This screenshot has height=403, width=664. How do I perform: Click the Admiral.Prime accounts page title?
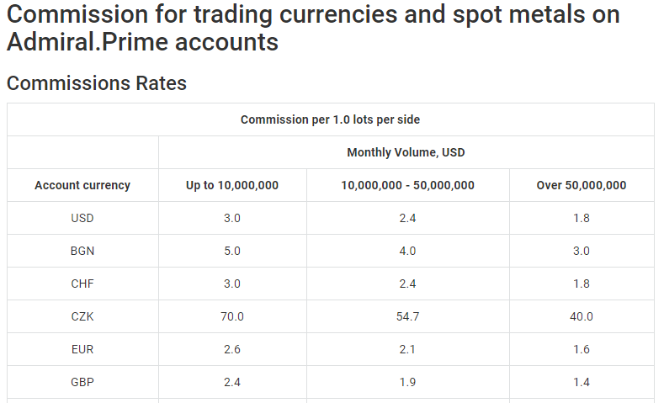click(313, 28)
